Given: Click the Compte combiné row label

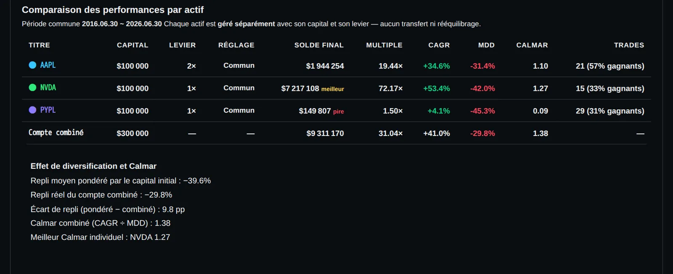Looking at the screenshot, I should click(x=56, y=133).
